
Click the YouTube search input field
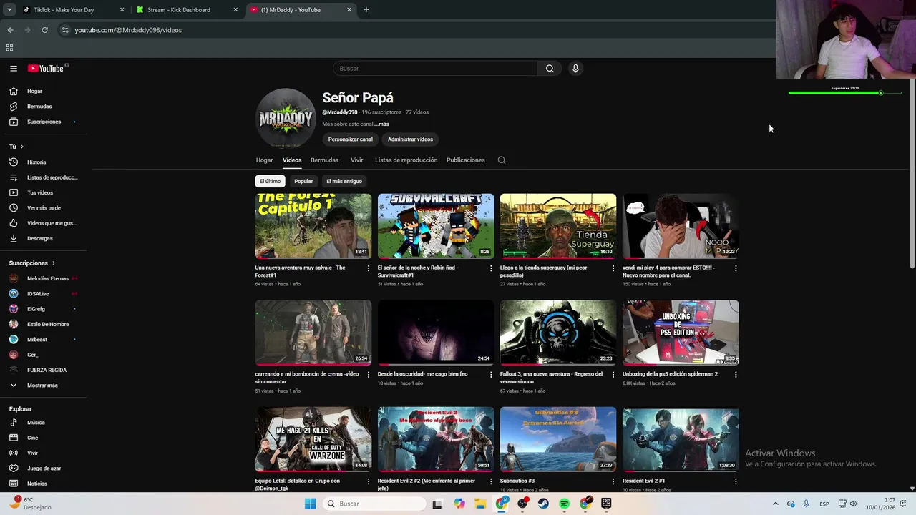[x=435, y=69]
